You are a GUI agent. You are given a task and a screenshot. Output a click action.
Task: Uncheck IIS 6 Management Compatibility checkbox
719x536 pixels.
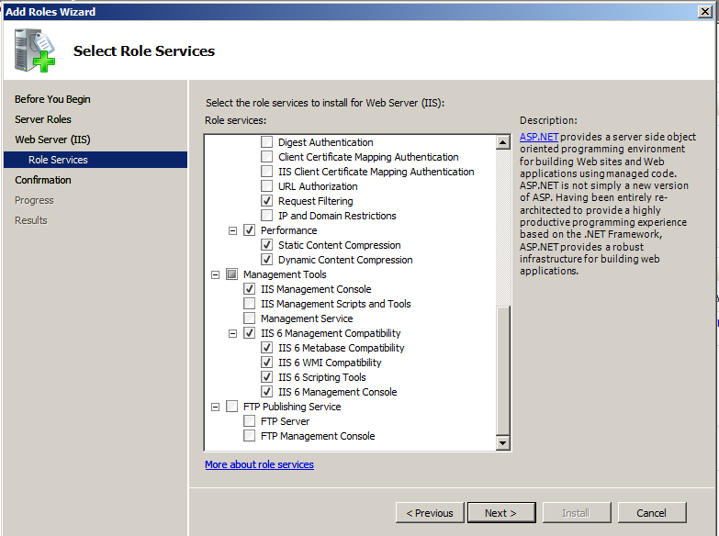tap(249, 333)
